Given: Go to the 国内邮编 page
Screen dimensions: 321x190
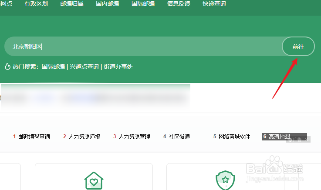Looking at the screenshot, I should click(x=108, y=3).
